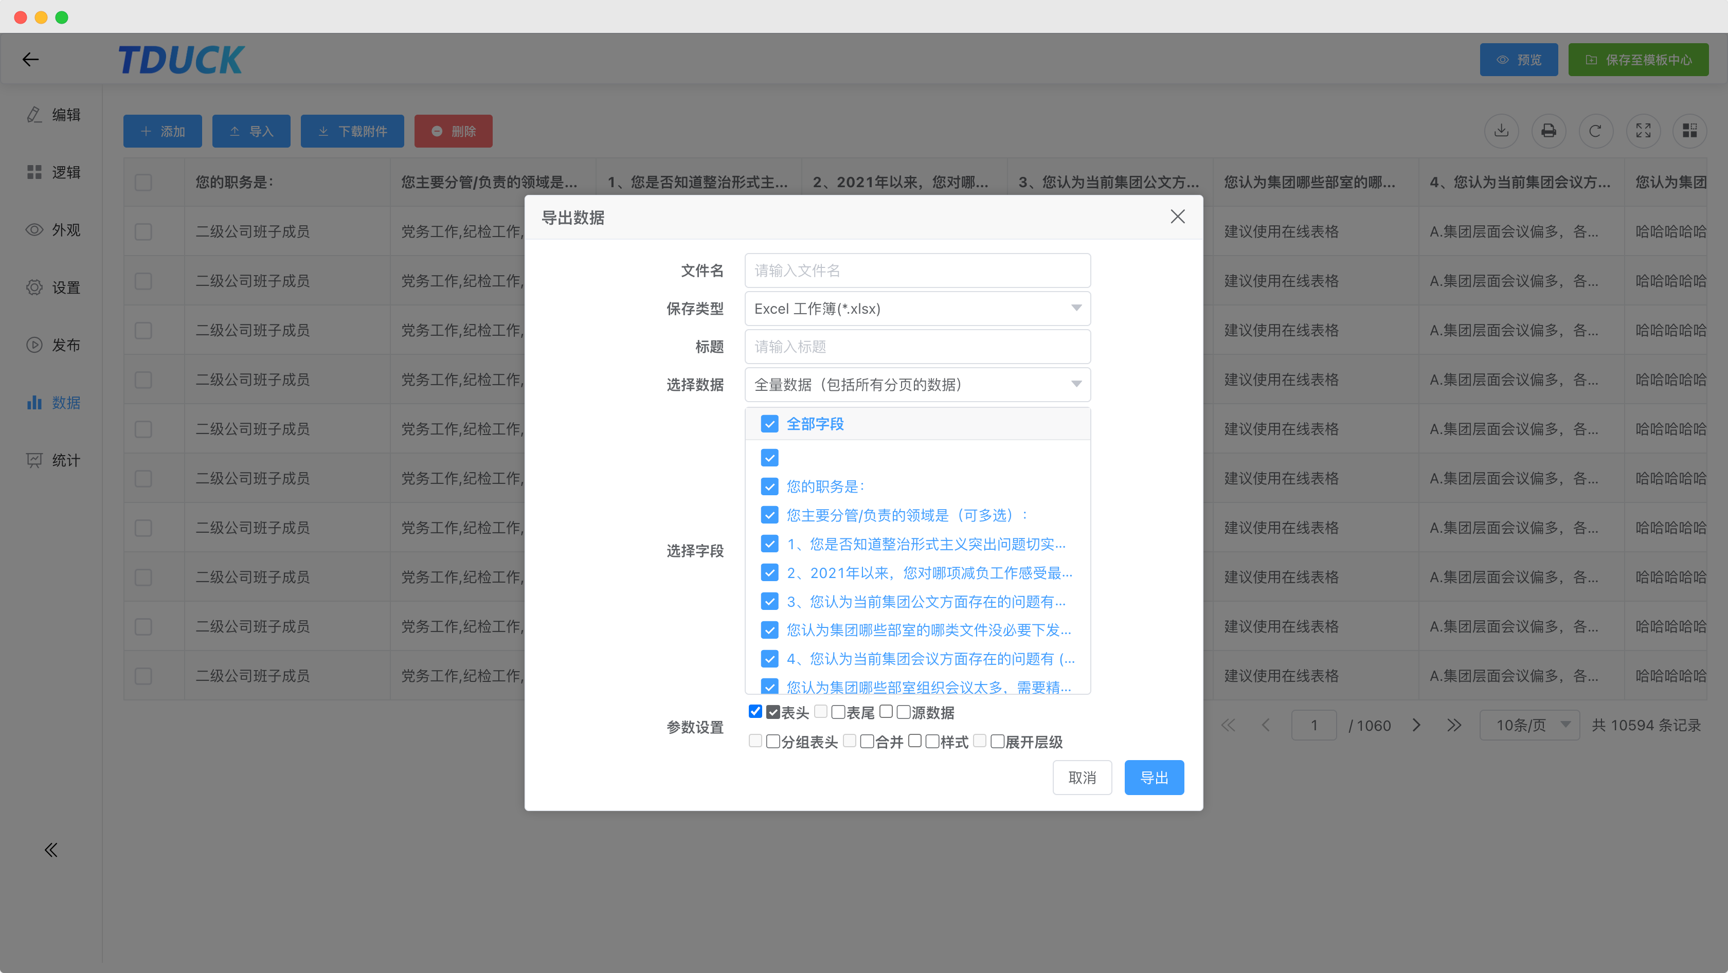Click the 预览 button

click(1519, 60)
